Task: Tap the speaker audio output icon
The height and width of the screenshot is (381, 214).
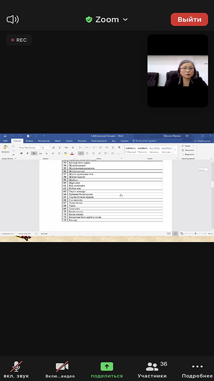Action: pyautogui.click(x=13, y=20)
